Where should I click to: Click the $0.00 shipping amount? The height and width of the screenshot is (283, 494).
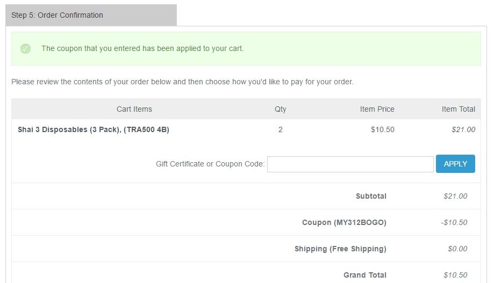(457, 249)
